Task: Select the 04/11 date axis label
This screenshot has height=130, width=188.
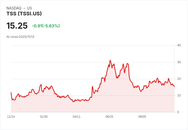Action: 76,117
